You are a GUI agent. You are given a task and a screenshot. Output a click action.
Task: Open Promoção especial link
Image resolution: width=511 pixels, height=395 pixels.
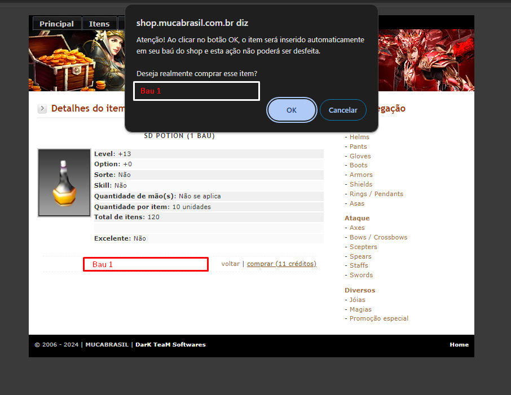coord(378,318)
